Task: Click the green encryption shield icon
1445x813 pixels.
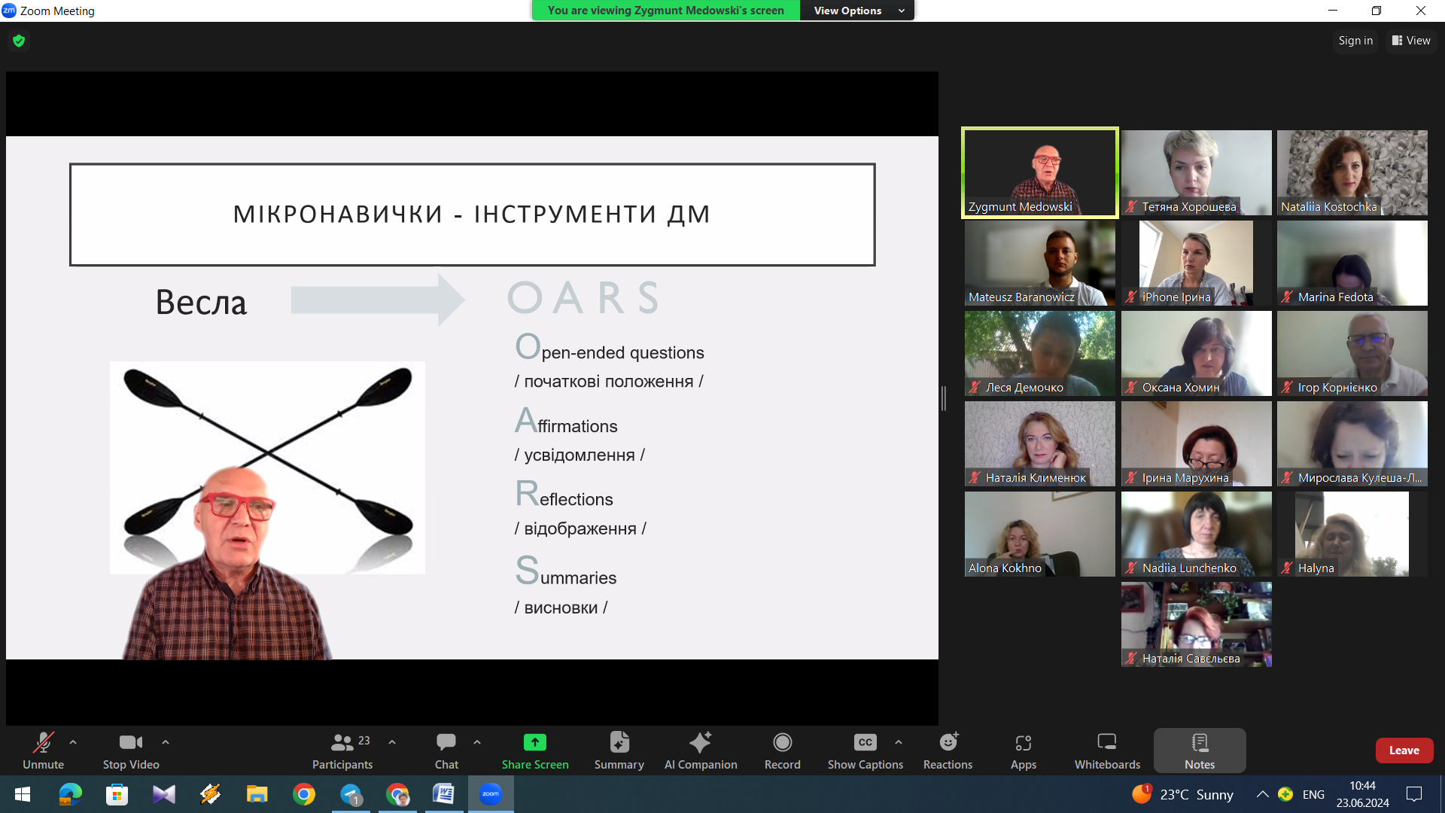Action: 19,41
